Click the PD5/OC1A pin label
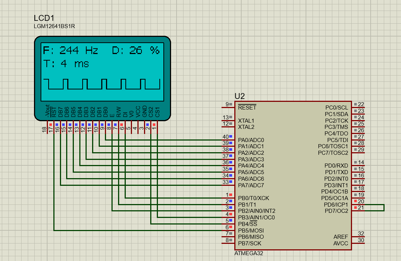 tap(334, 198)
